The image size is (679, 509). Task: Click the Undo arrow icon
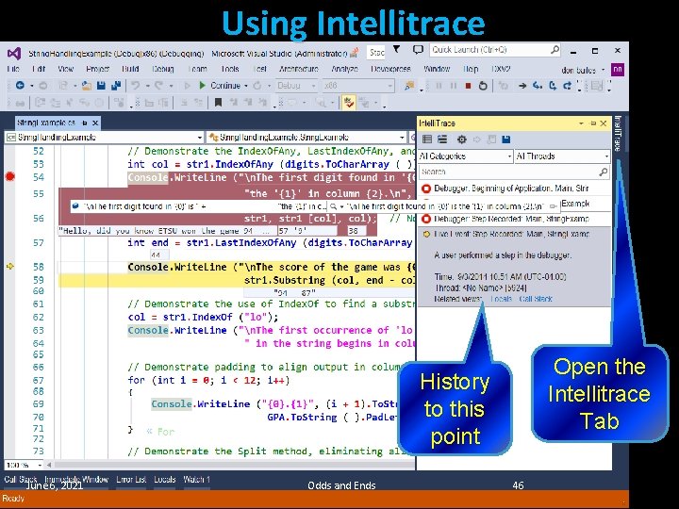pyautogui.click(x=136, y=86)
